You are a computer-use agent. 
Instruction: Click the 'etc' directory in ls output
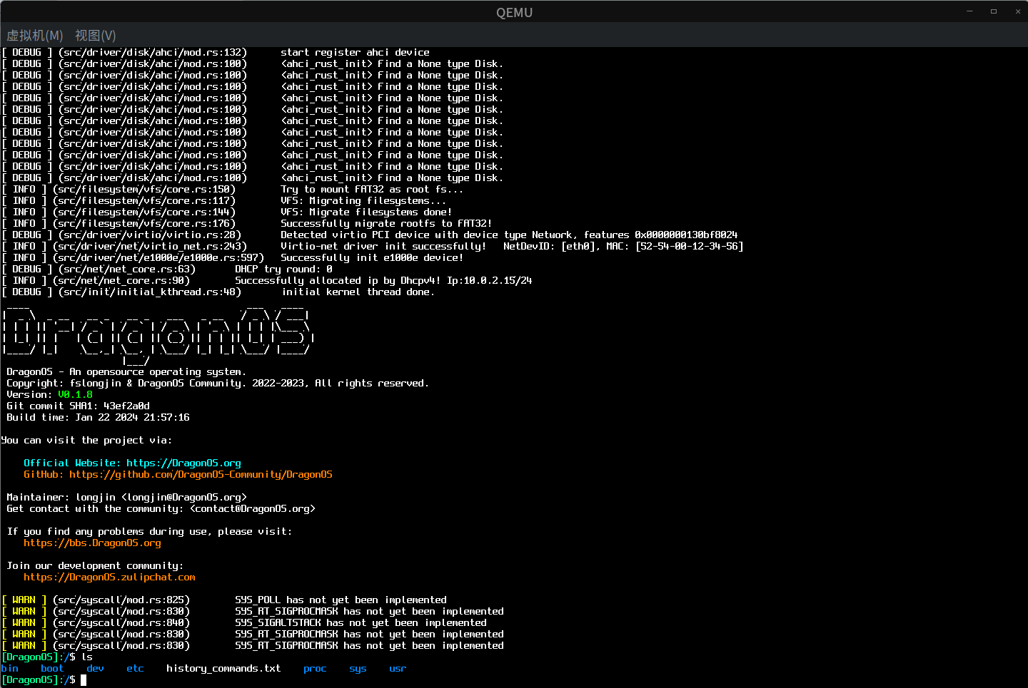click(x=135, y=669)
